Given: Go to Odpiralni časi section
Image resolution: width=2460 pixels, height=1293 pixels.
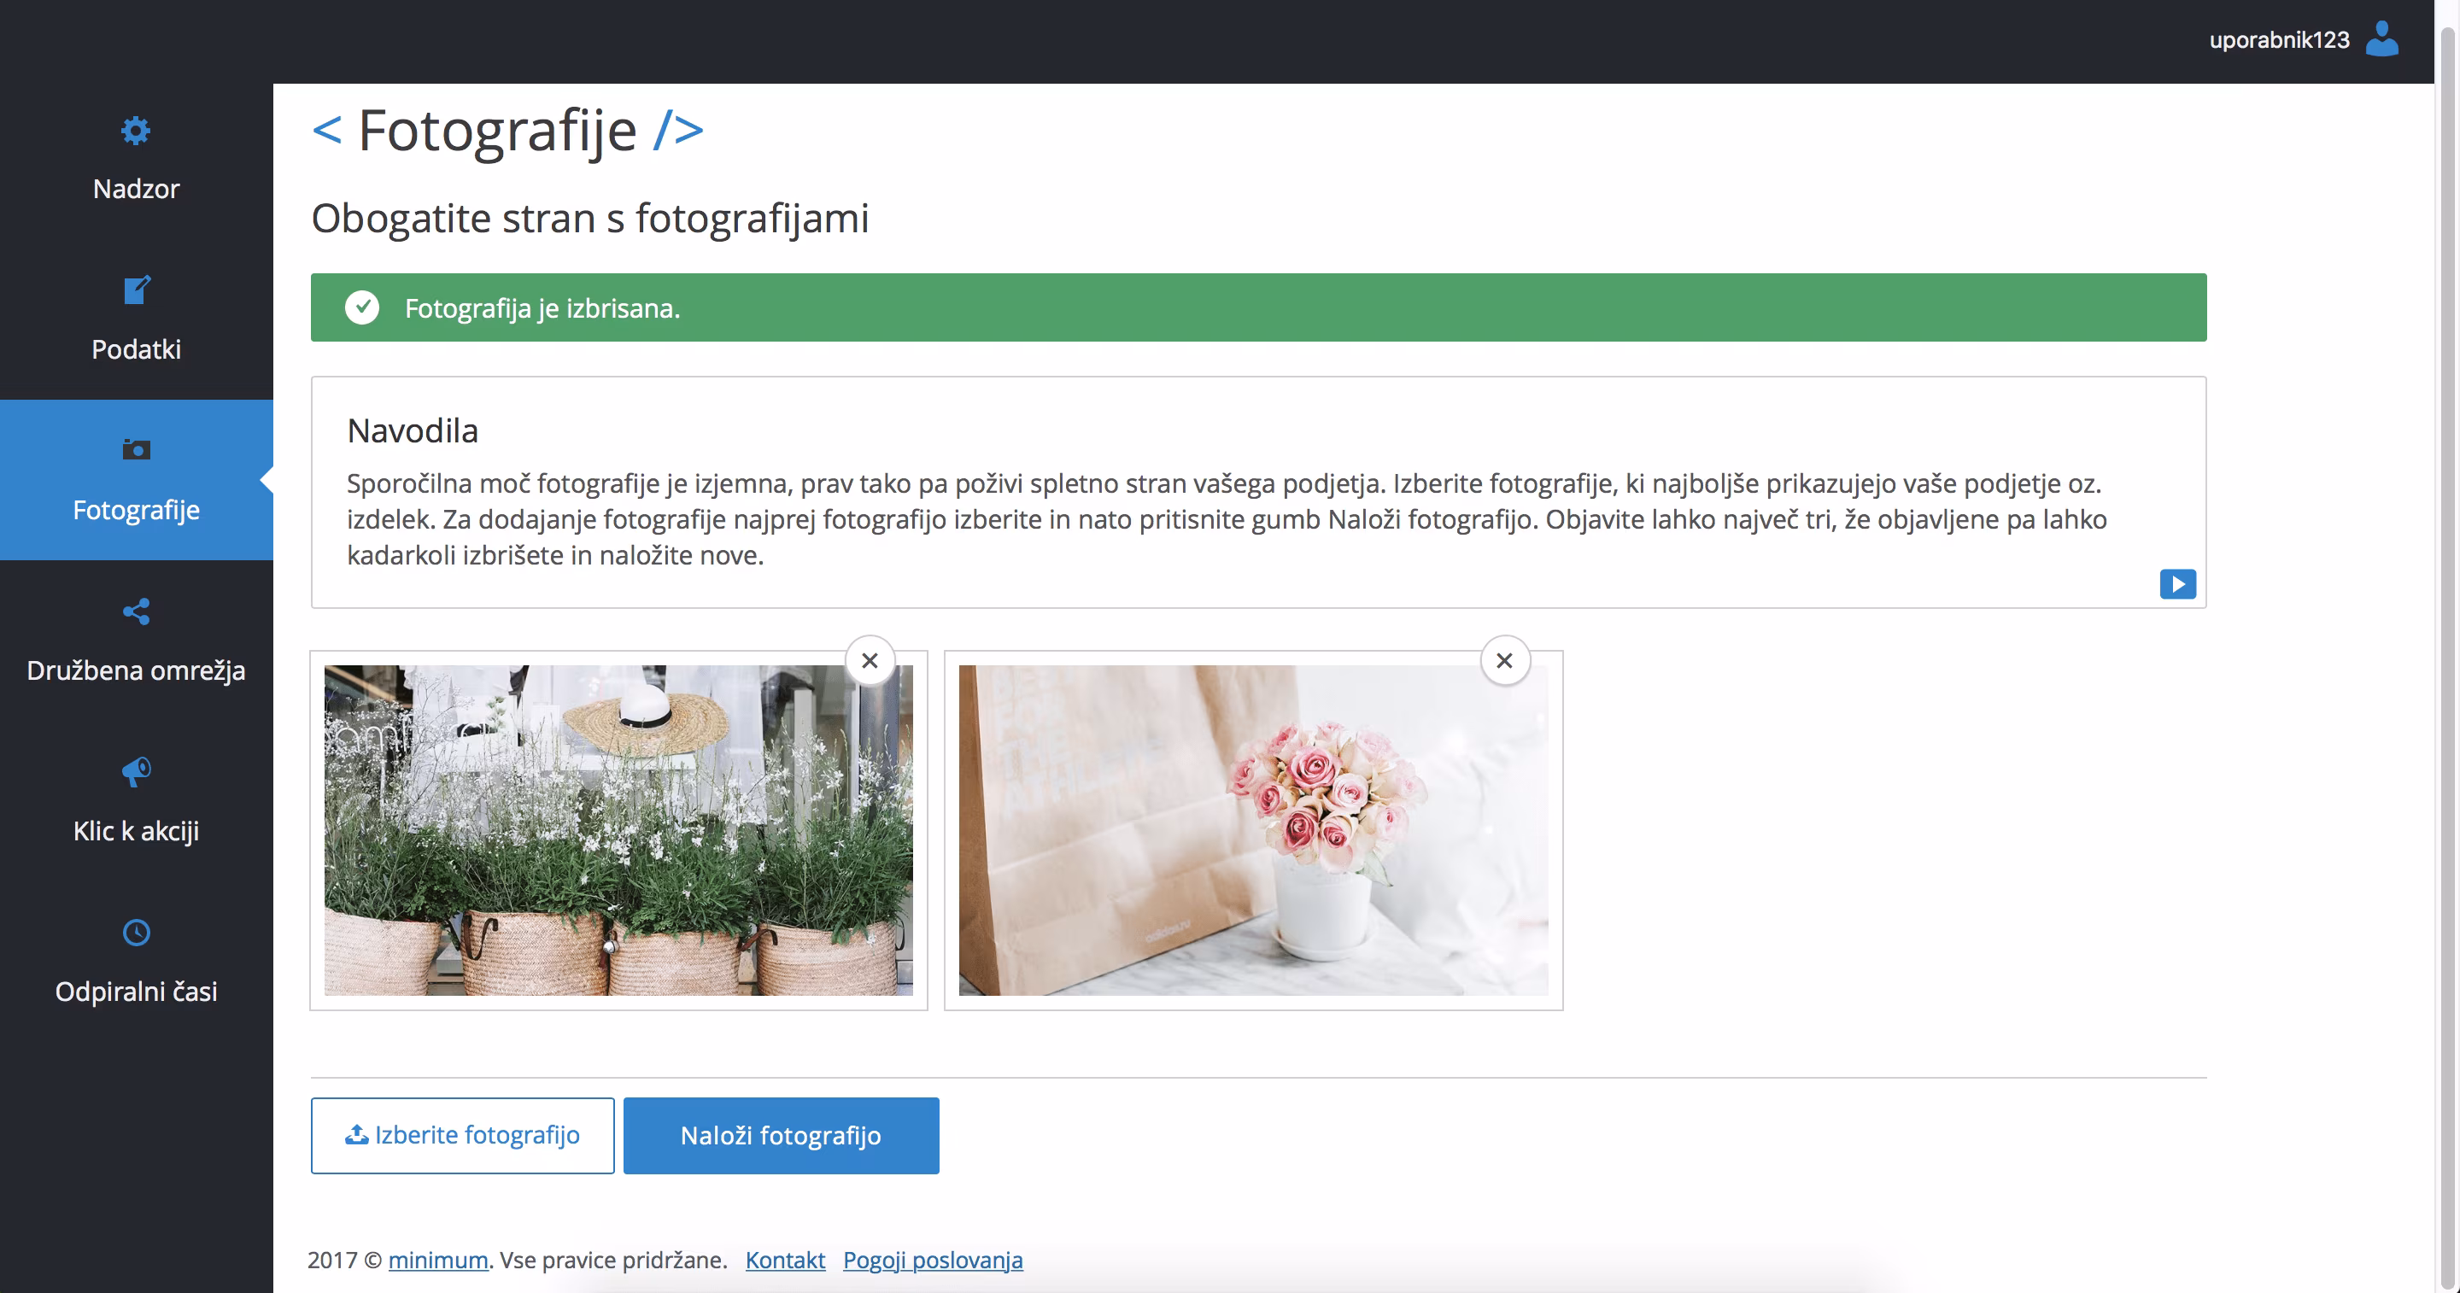Looking at the screenshot, I should [x=136, y=992].
